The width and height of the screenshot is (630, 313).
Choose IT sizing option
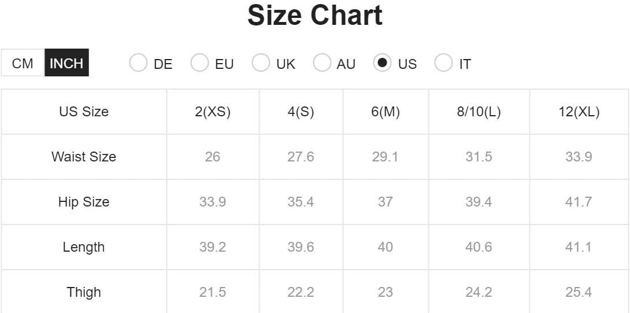pyautogui.click(x=443, y=63)
